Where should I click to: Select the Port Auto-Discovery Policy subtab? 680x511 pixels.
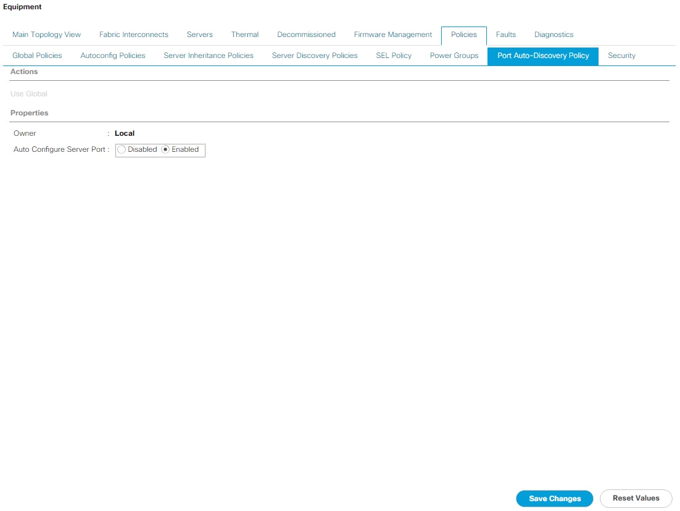[543, 56]
